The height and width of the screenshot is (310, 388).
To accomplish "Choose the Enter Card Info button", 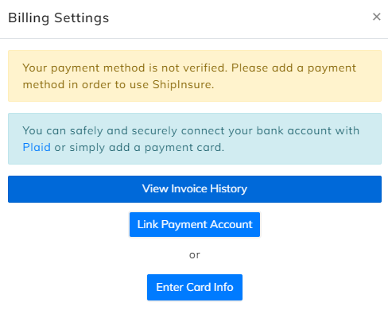I will point(195,287).
